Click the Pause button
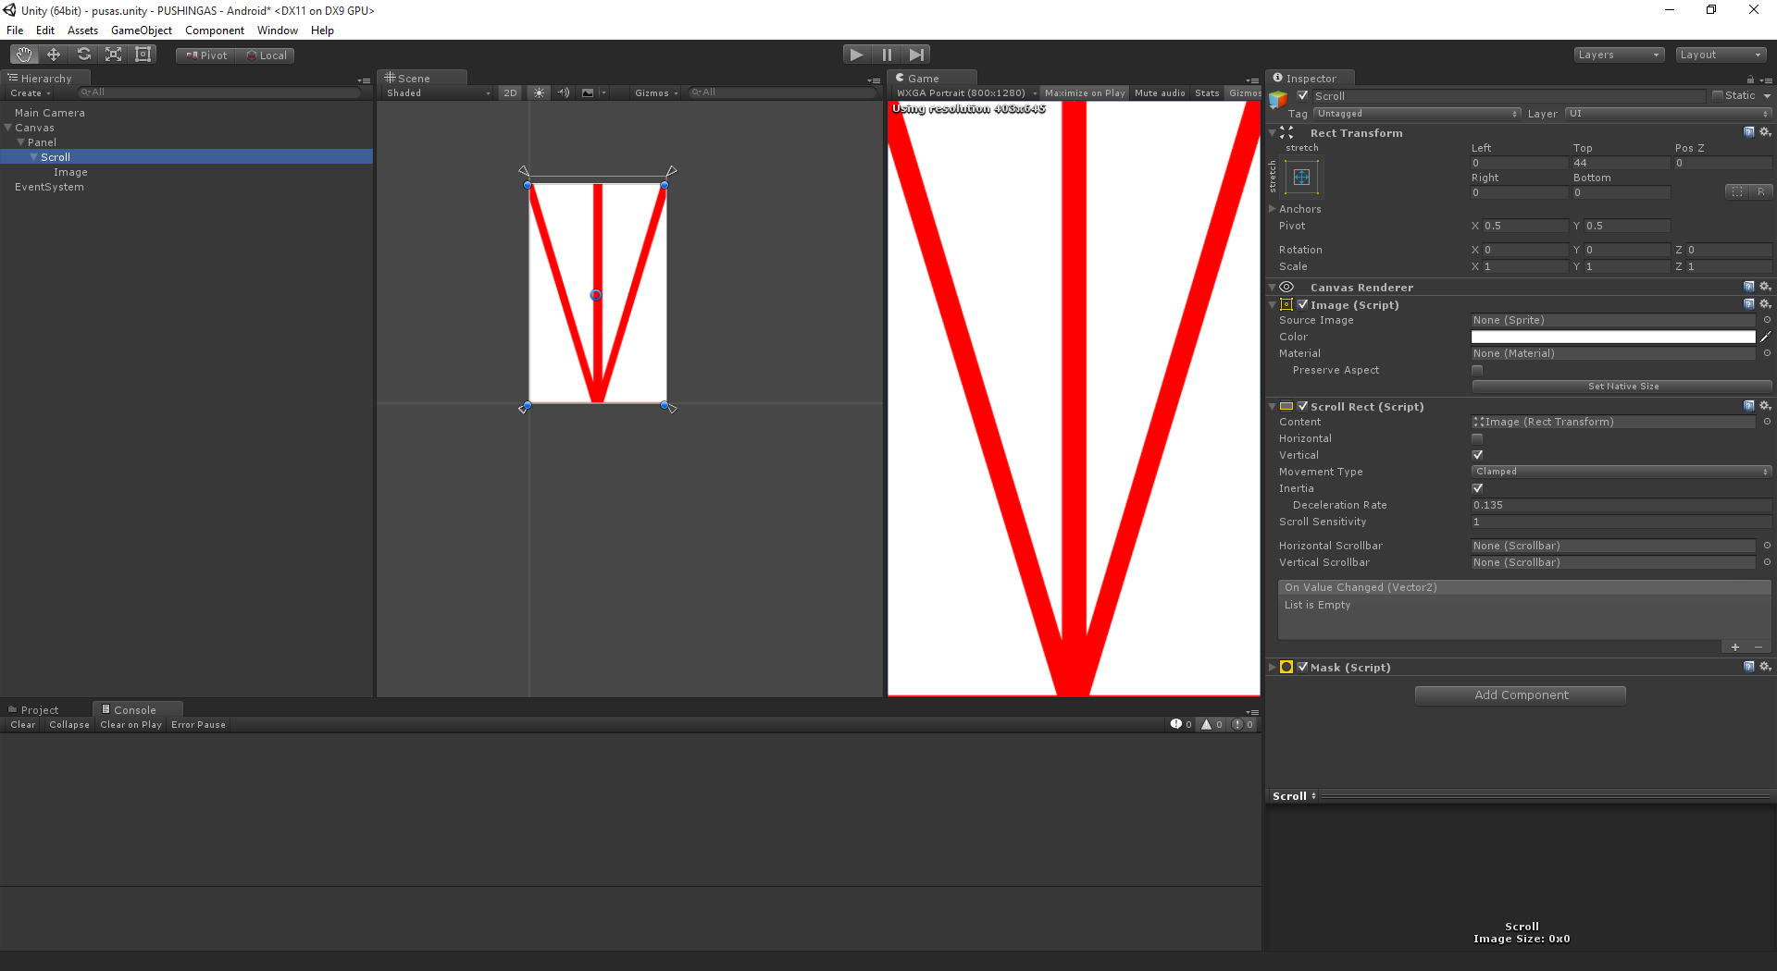 [887, 55]
